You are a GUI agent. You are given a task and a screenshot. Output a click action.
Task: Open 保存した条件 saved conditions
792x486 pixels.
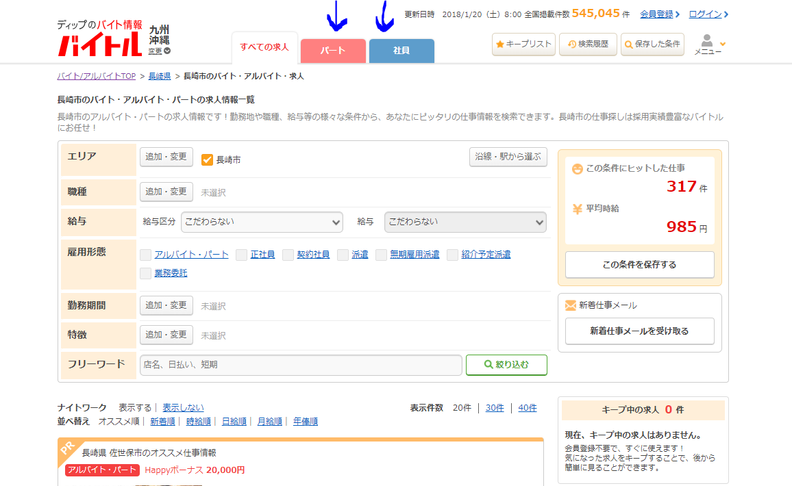653,44
